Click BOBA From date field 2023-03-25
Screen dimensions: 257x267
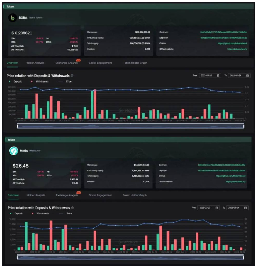[x=210, y=76]
